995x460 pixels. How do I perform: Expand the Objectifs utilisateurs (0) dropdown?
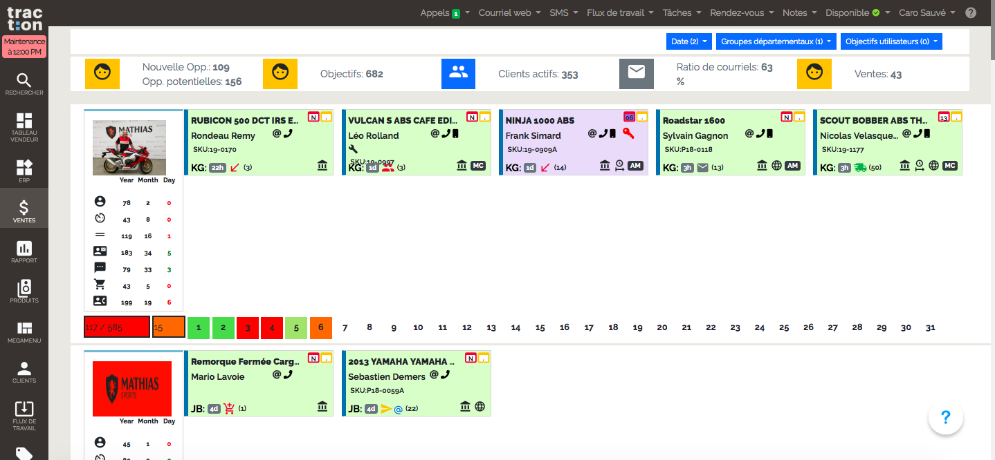[891, 41]
